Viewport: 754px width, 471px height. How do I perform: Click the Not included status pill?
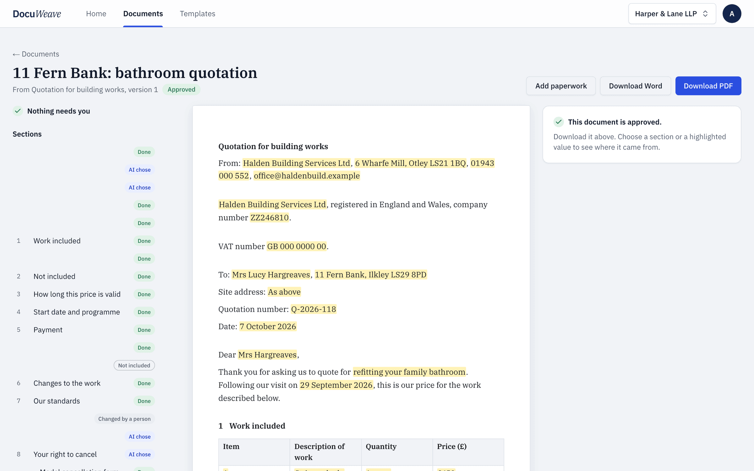pyautogui.click(x=134, y=365)
